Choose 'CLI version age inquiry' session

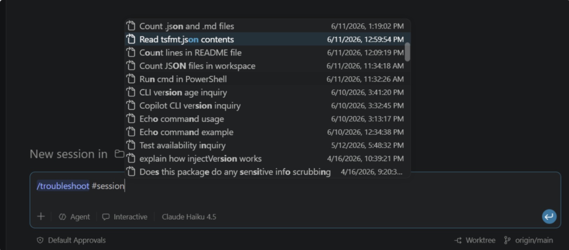267,92
